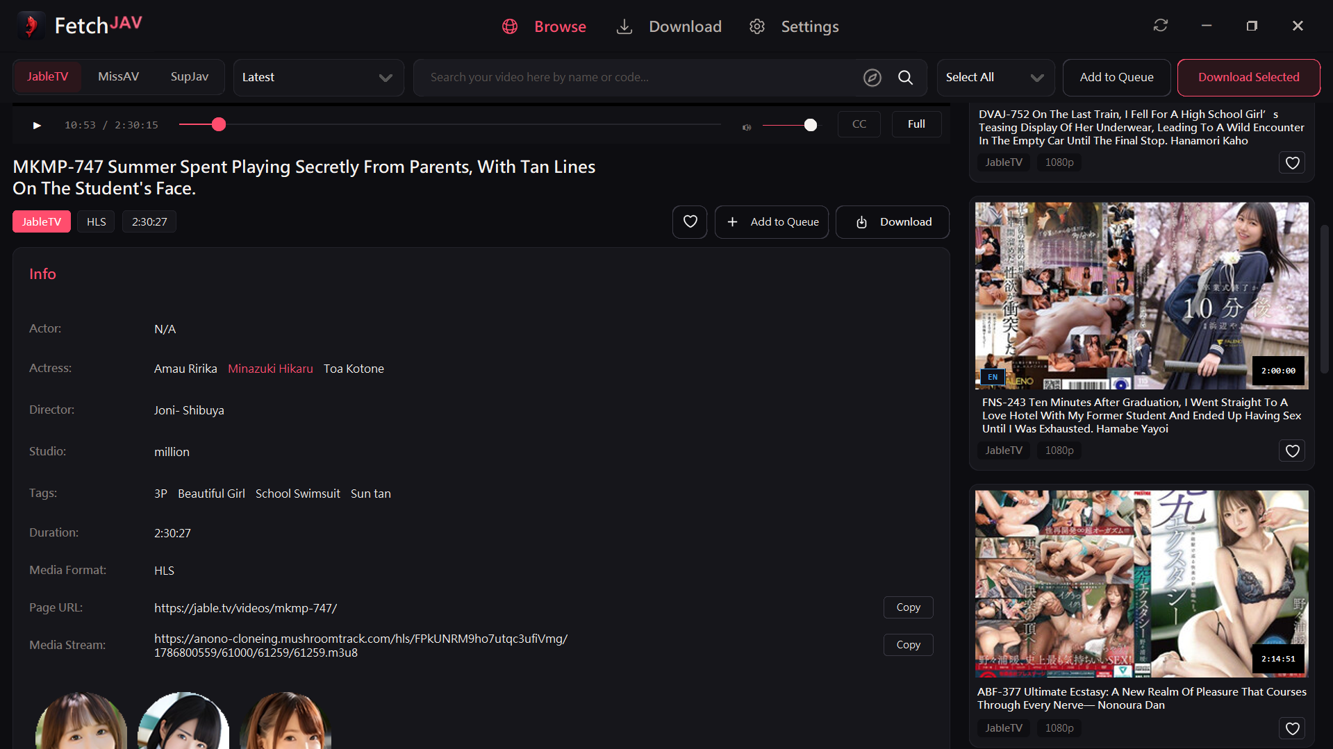
Task: Click the Sun tan tag
Action: pos(371,494)
